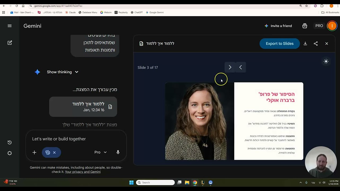Open Your privacy and Gemini link
The height and width of the screenshot is (191, 340).
click(x=83, y=172)
